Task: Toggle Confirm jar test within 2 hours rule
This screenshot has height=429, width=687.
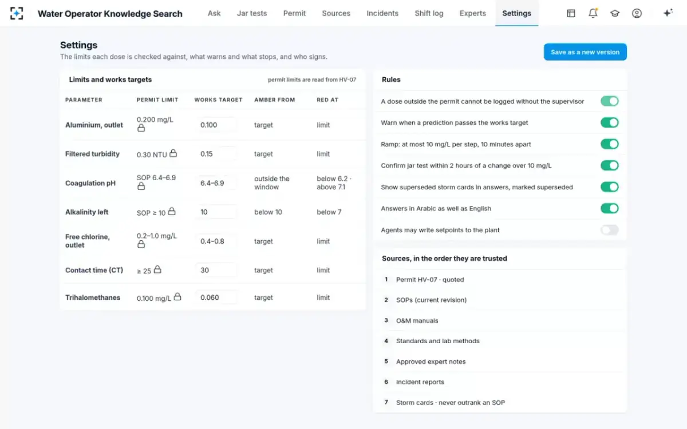Action: (x=610, y=165)
